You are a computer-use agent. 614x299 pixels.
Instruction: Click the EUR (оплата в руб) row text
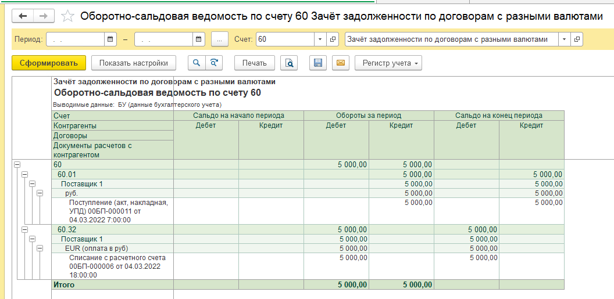tap(97, 248)
